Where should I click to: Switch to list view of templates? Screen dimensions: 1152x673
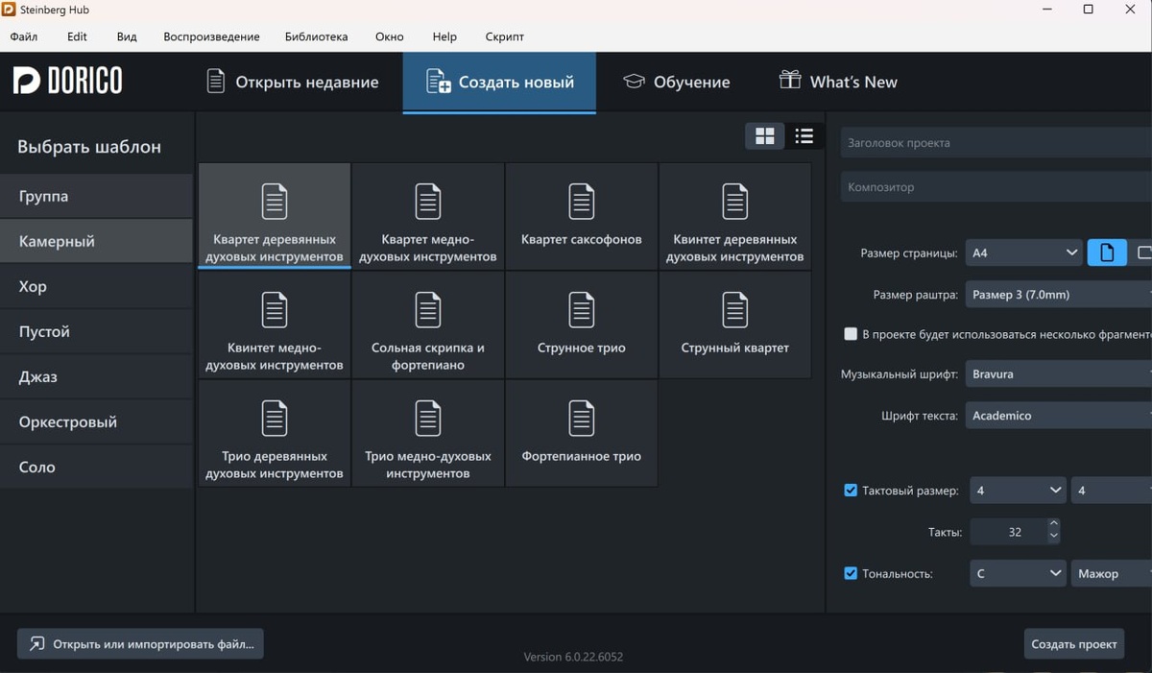point(804,136)
